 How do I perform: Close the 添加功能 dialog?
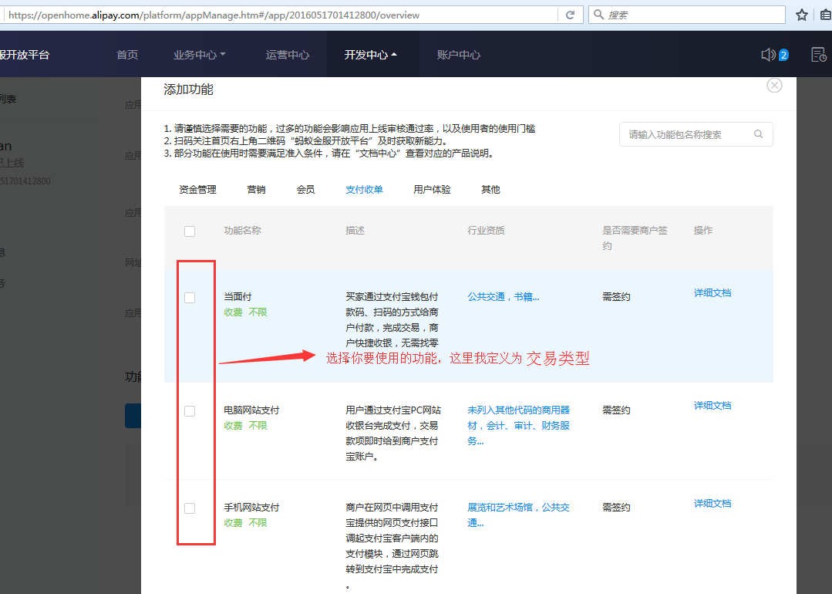point(774,86)
